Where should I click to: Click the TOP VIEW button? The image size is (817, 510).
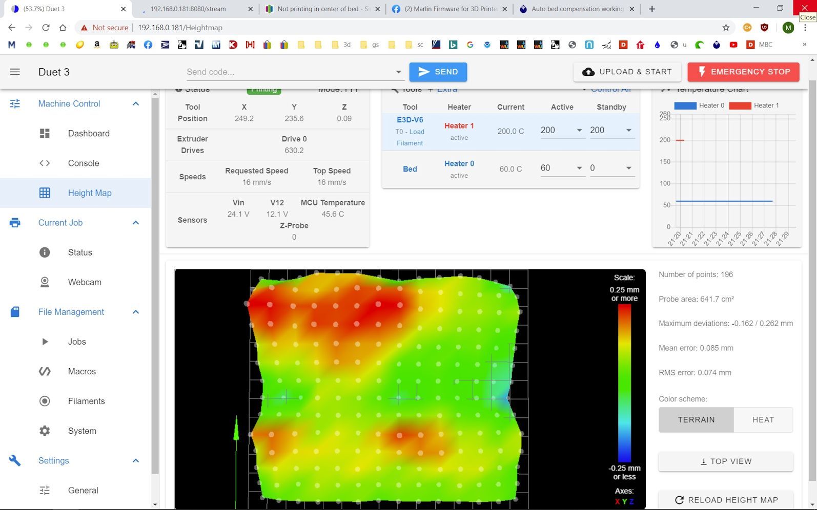pos(726,461)
